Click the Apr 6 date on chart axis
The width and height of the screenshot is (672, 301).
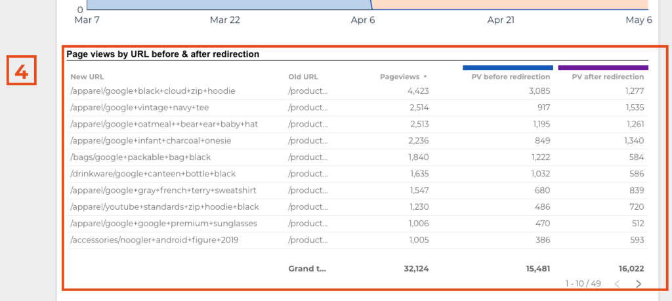tap(362, 20)
